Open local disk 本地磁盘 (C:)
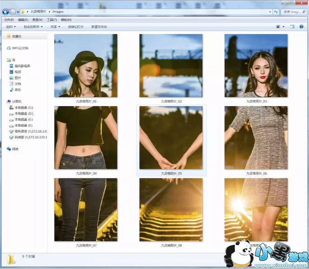309x269 pixels. [x=23, y=108]
